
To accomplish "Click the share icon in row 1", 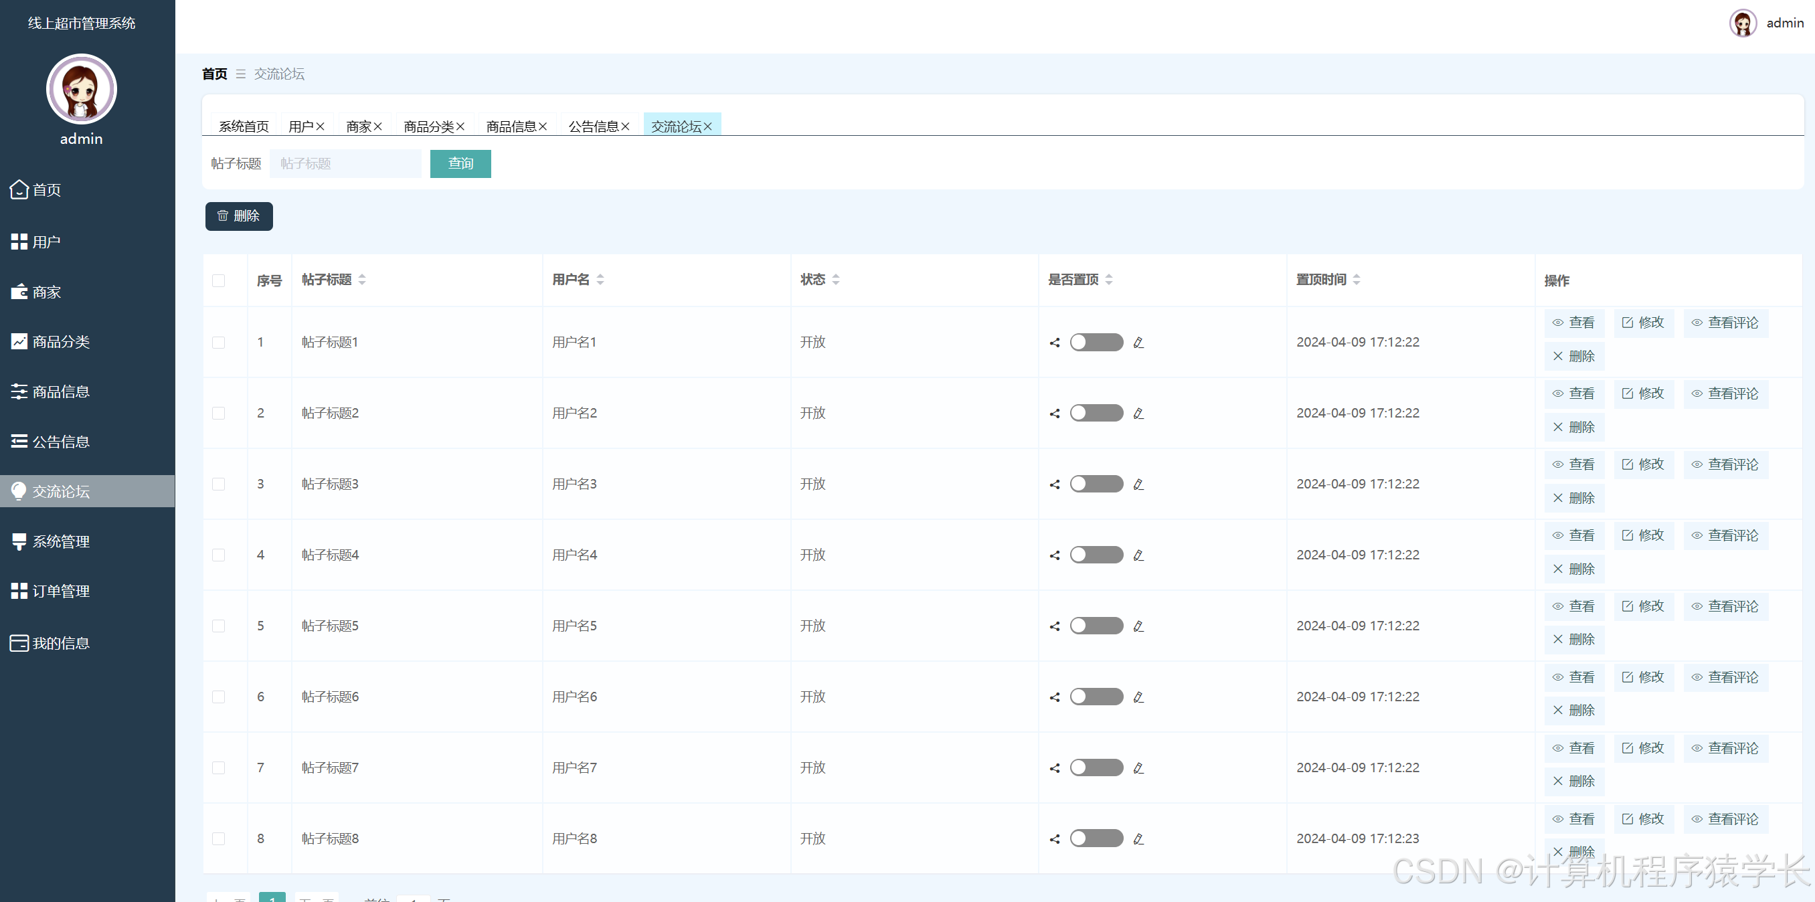I will 1055,343.
